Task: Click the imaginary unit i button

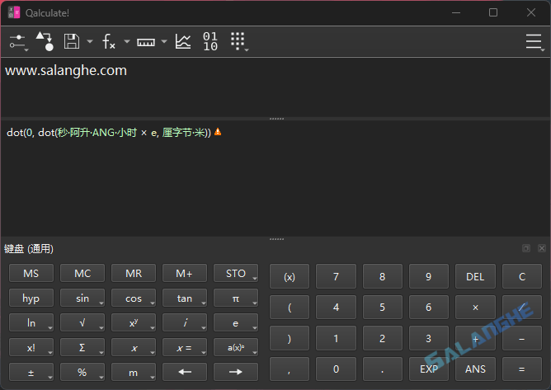Action: (x=185, y=322)
